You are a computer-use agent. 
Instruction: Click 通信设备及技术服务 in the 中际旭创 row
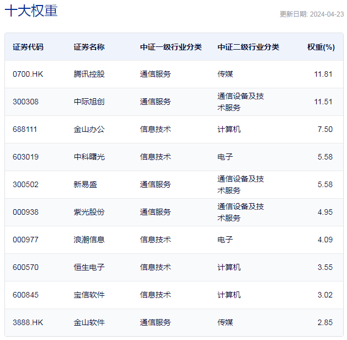pyautogui.click(x=240, y=102)
